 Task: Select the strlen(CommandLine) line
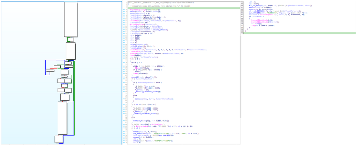point(139,44)
